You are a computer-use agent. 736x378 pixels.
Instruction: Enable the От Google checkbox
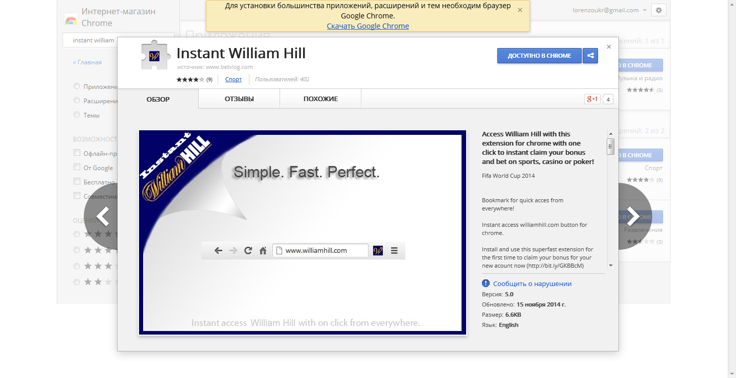tap(77, 167)
